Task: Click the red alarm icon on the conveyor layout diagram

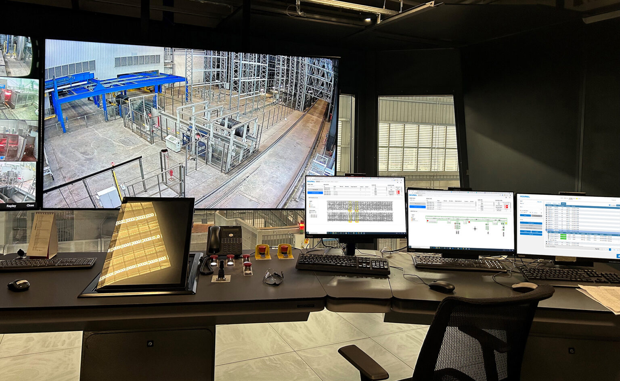Action: (469, 222)
